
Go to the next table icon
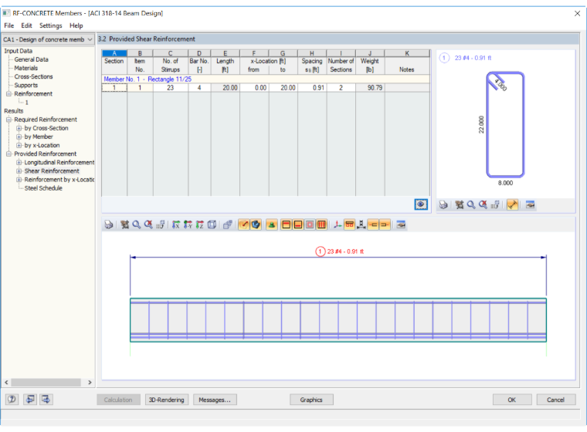tap(46, 399)
